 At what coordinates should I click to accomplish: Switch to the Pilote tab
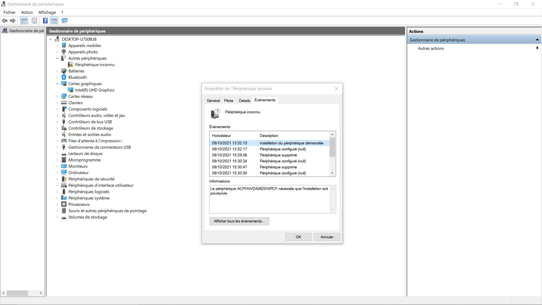[228, 101]
